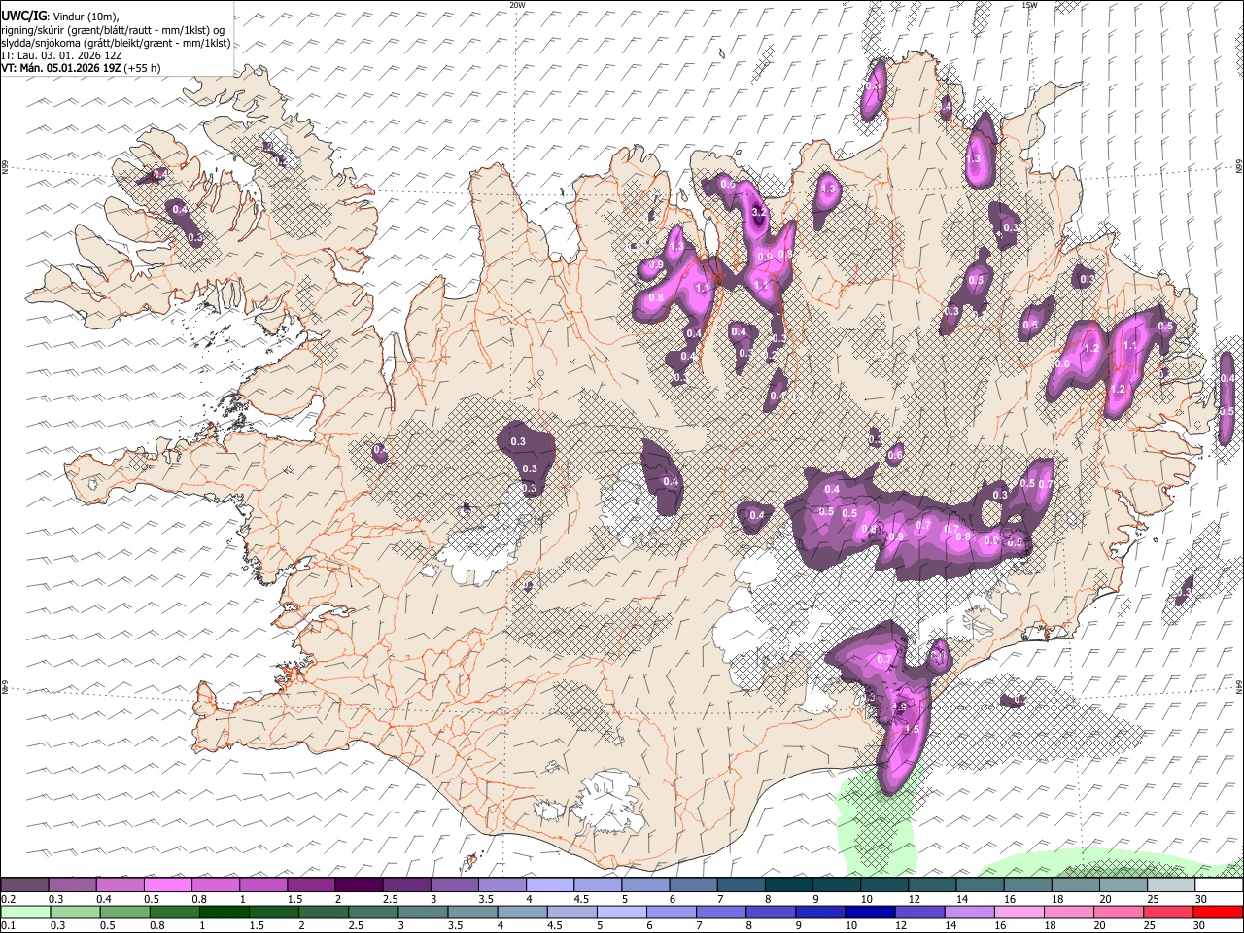The width and height of the screenshot is (1244, 933).
Task: Click the magenta 1 swatch, top legend row
Action: click(x=262, y=884)
